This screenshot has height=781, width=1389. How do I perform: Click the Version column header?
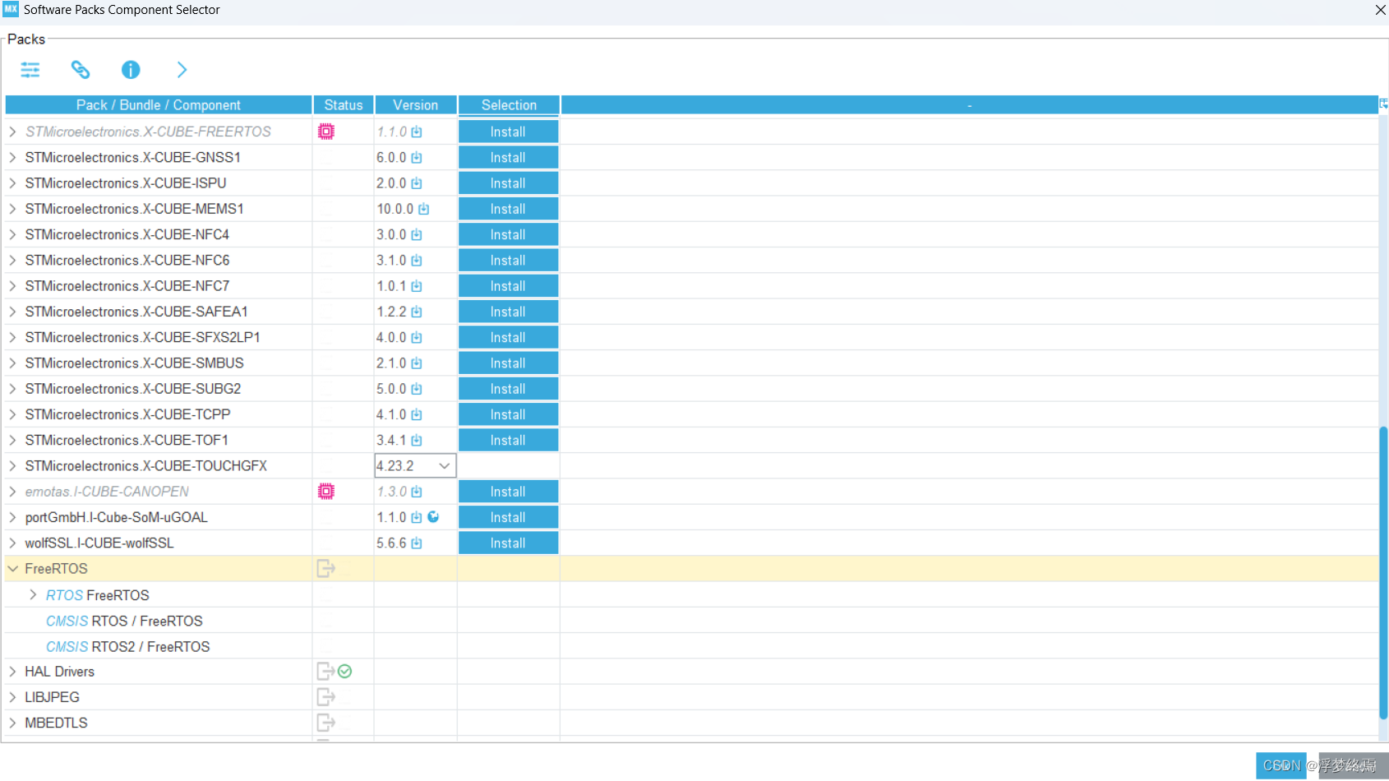416,105
